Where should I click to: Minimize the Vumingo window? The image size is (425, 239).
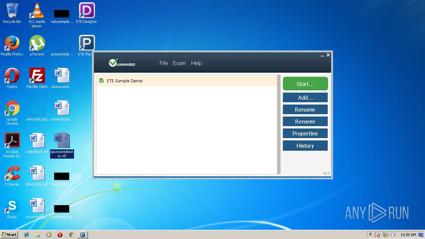click(x=322, y=55)
